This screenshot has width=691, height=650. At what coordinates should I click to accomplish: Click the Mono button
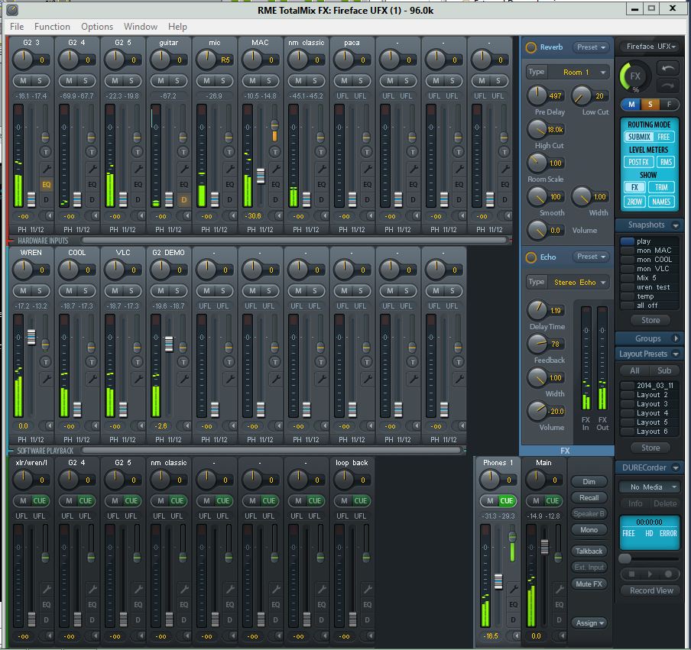(589, 530)
